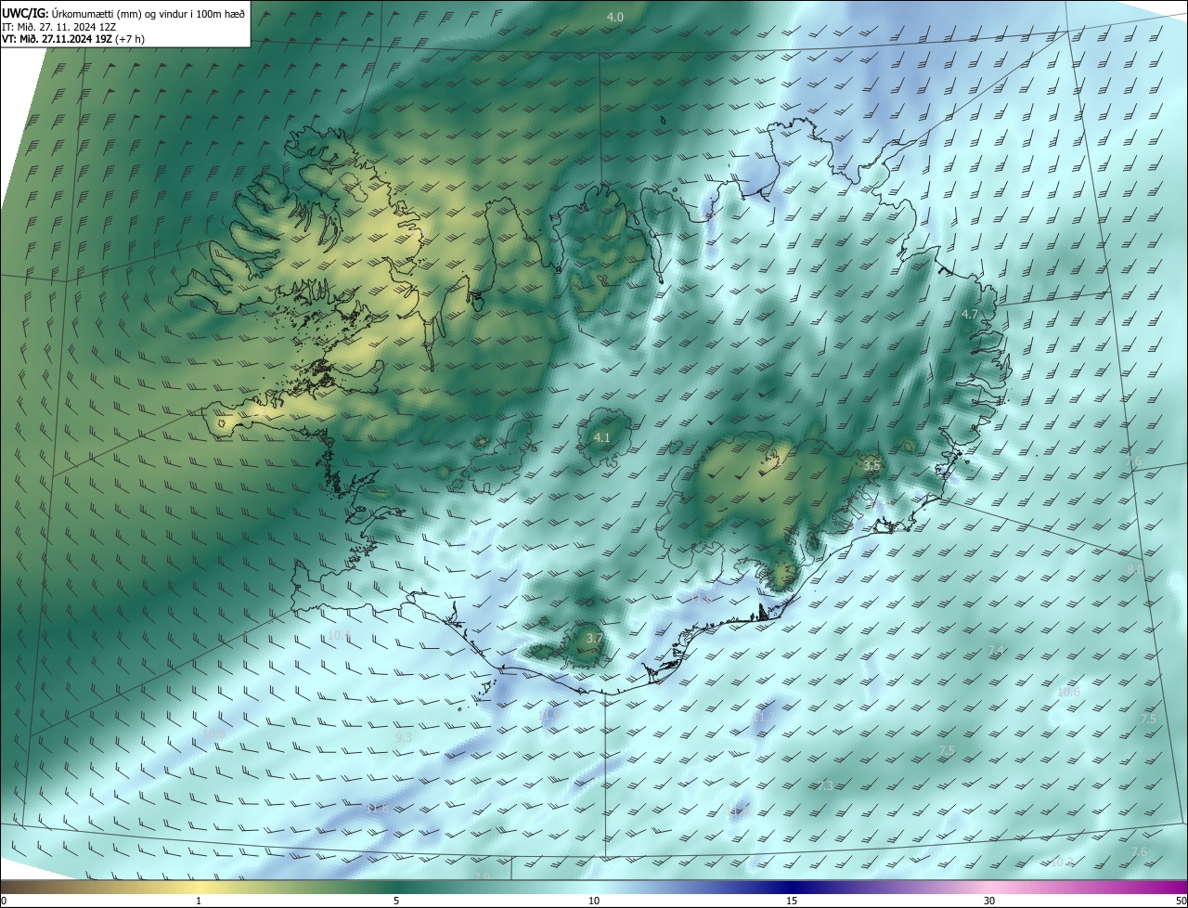The width and height of the screenshot is (1188, 908).
Task: Click the '11.8' value in the southwest ocean
Action: (378, 808)
